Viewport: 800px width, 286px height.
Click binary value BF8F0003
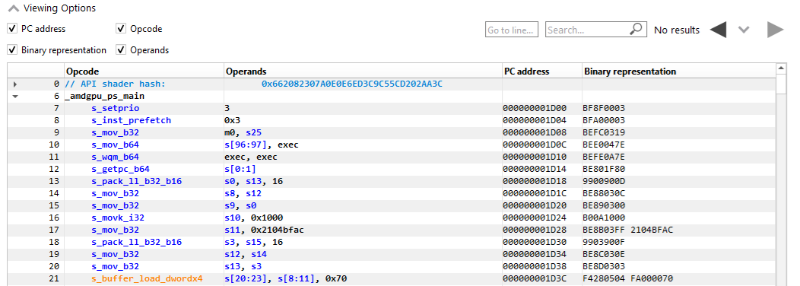604,108
